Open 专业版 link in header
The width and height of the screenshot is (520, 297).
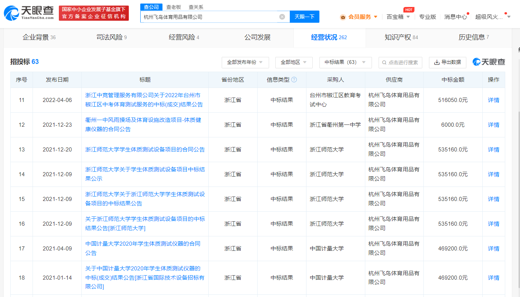(427, 17)
